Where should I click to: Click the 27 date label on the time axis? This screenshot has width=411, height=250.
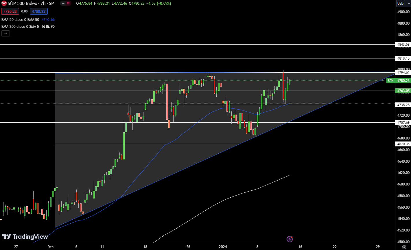pyautogui.click(x=16, y=247)
